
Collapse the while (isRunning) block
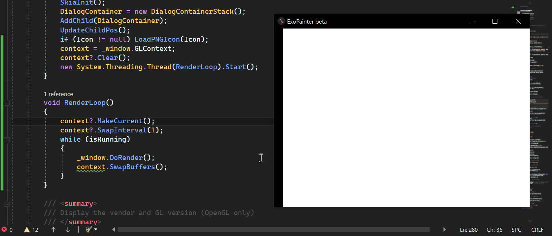click(7, 140)
